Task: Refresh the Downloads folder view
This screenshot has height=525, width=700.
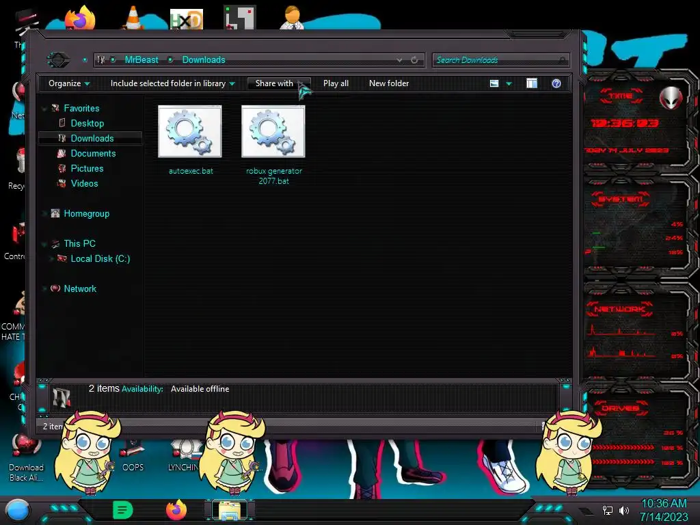Action: [x=415, y=60]
